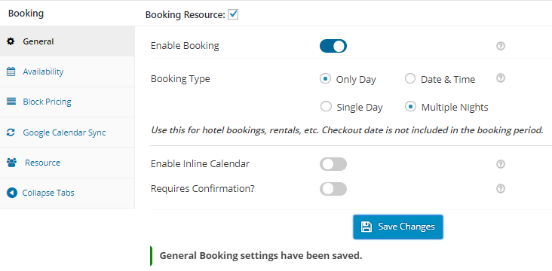Click the Resource people icon
Image resolution: width=552 pixels, height=271 pixels.
point(11,163)
